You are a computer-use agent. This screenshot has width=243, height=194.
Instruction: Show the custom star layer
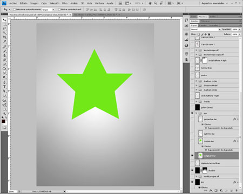point(192,141)
